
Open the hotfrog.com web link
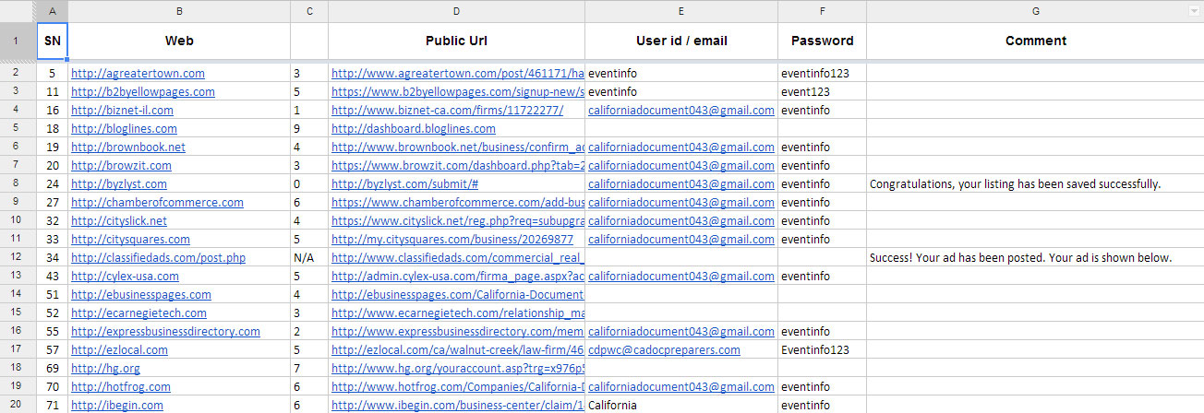point(120,386)
